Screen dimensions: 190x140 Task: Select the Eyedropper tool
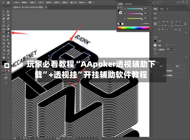click(x=4, y=47)
